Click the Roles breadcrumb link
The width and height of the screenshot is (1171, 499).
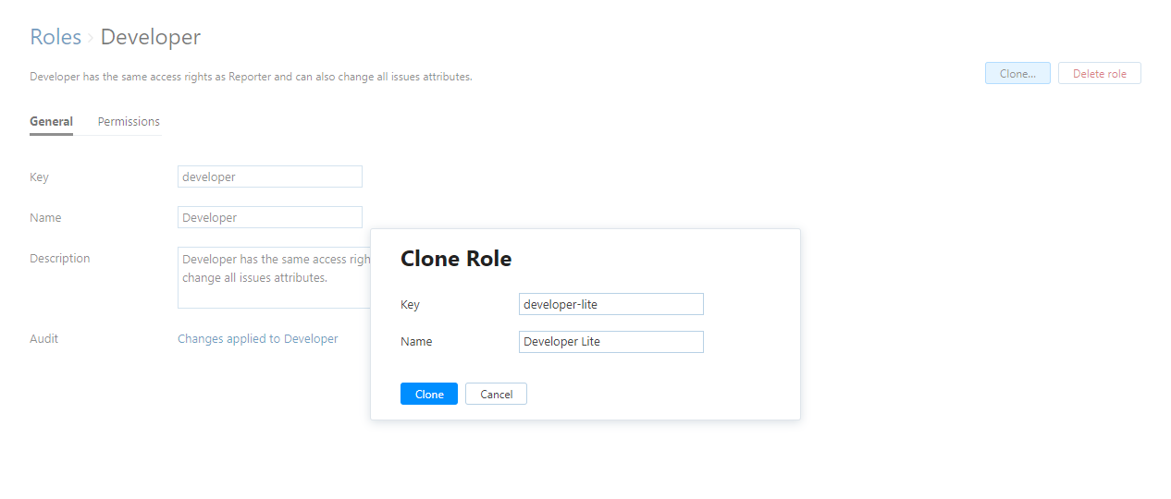coord(55,37)
